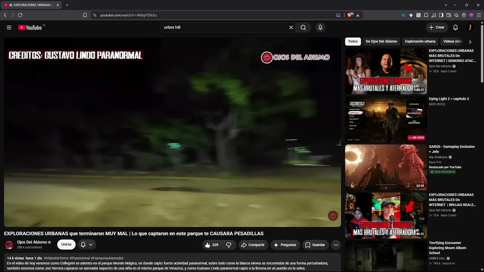
Task: Open the YouTube guide hamburger menu
Action: click(9, 27)
